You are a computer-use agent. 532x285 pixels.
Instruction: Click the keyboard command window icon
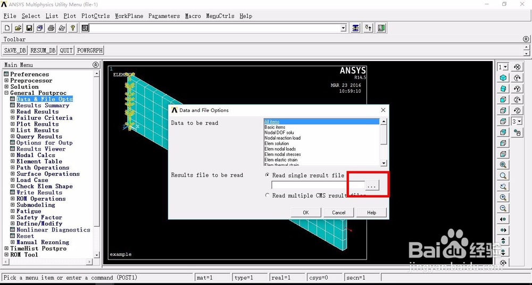85,28
